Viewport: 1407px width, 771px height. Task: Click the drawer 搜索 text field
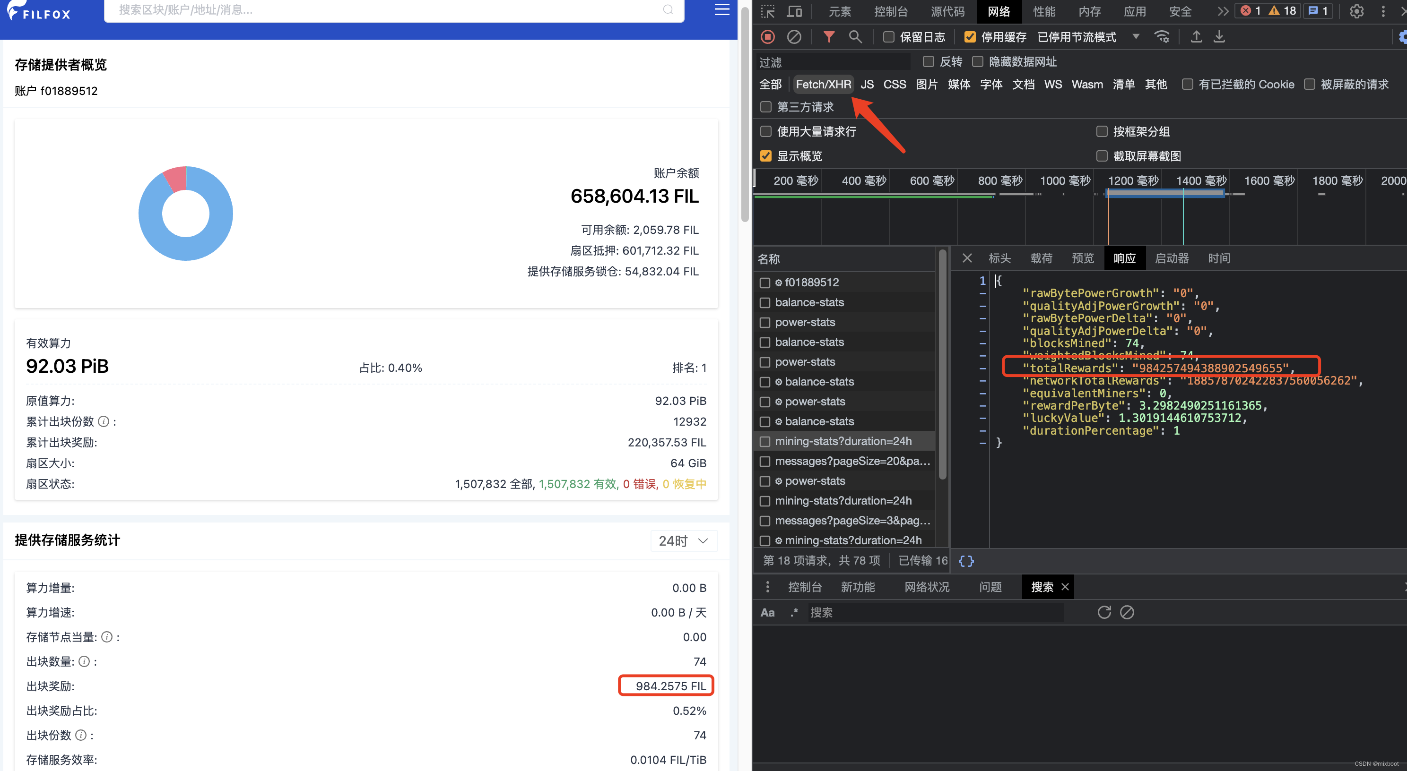[935, 612]
